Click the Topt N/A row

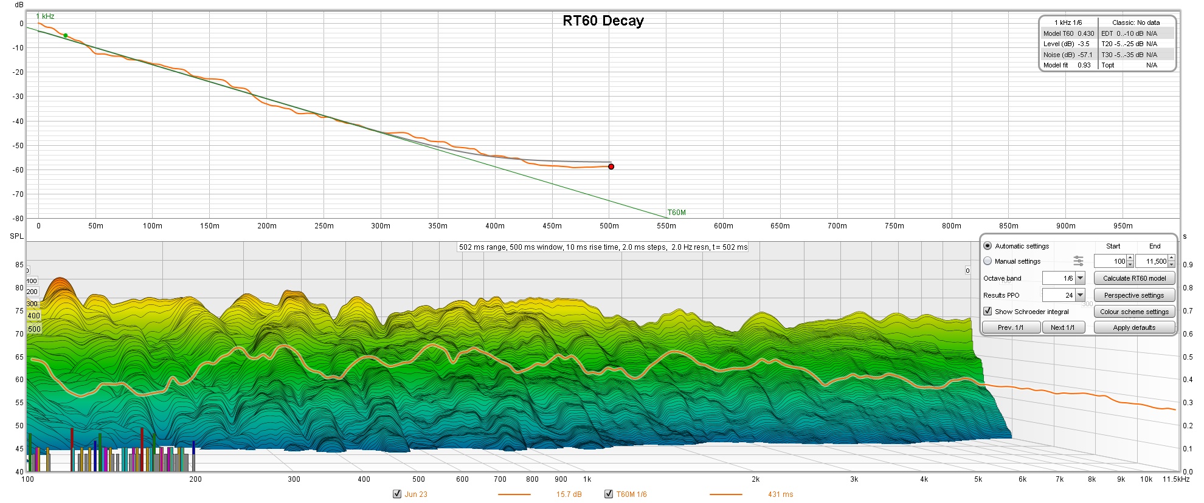coord(1137,65)
